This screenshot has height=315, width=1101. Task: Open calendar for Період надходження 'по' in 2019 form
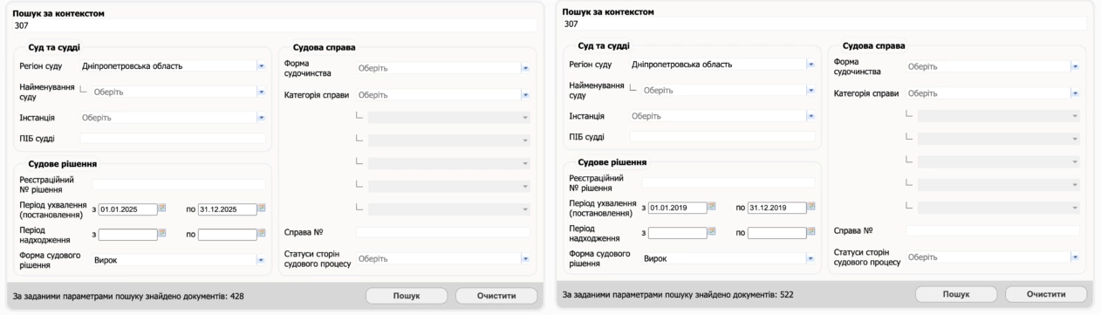[810, 232]
